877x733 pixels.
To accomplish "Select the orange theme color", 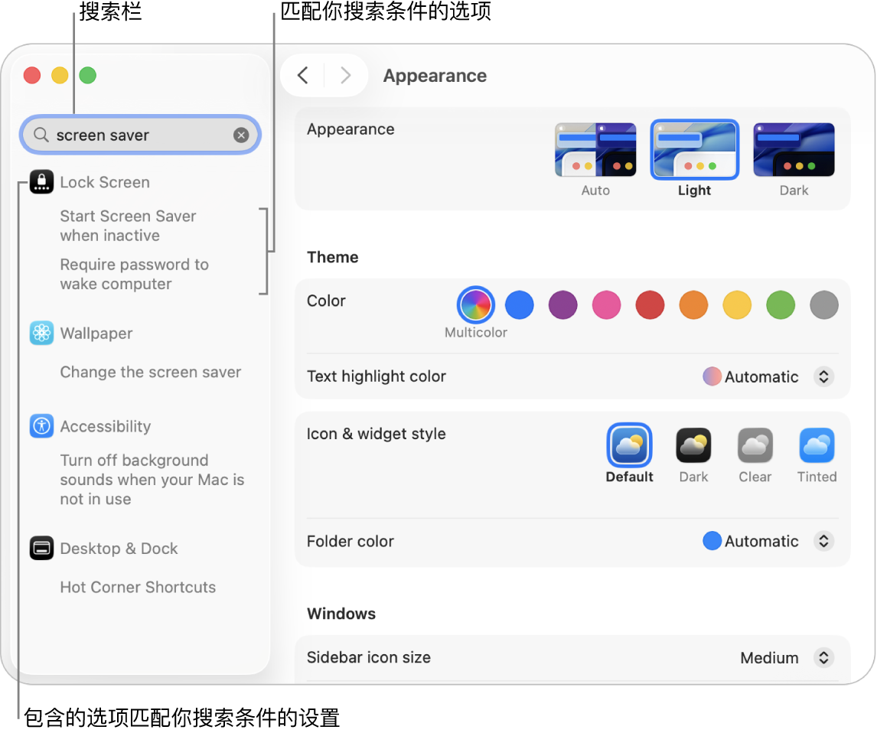I will point(693,305).
